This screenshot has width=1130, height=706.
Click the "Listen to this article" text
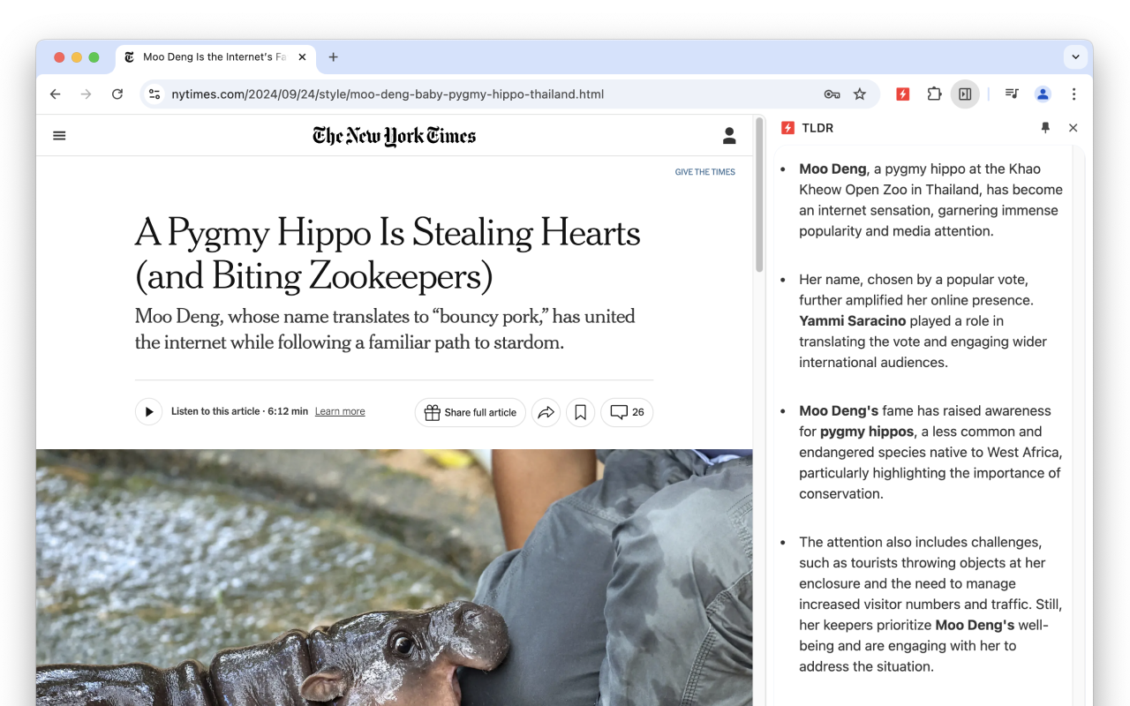pos(215,412)
